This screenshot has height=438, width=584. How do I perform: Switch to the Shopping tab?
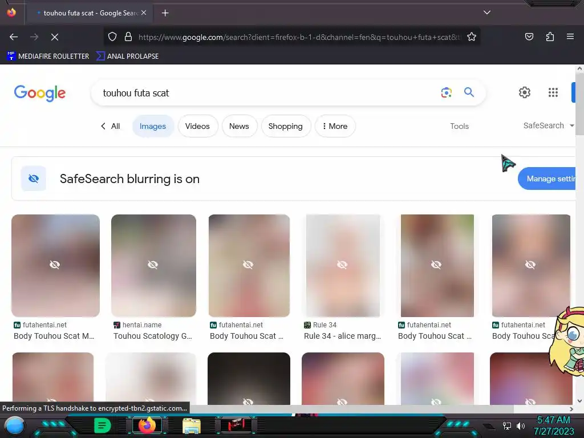click(286, 126)
